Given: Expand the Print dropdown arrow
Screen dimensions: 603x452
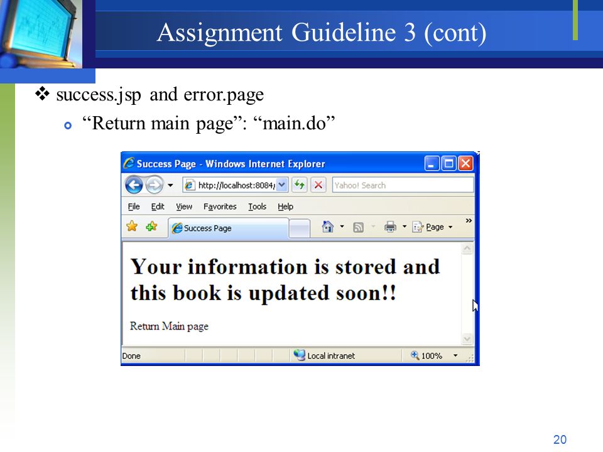Looking at the screenshot, I should tap(404, 227).
